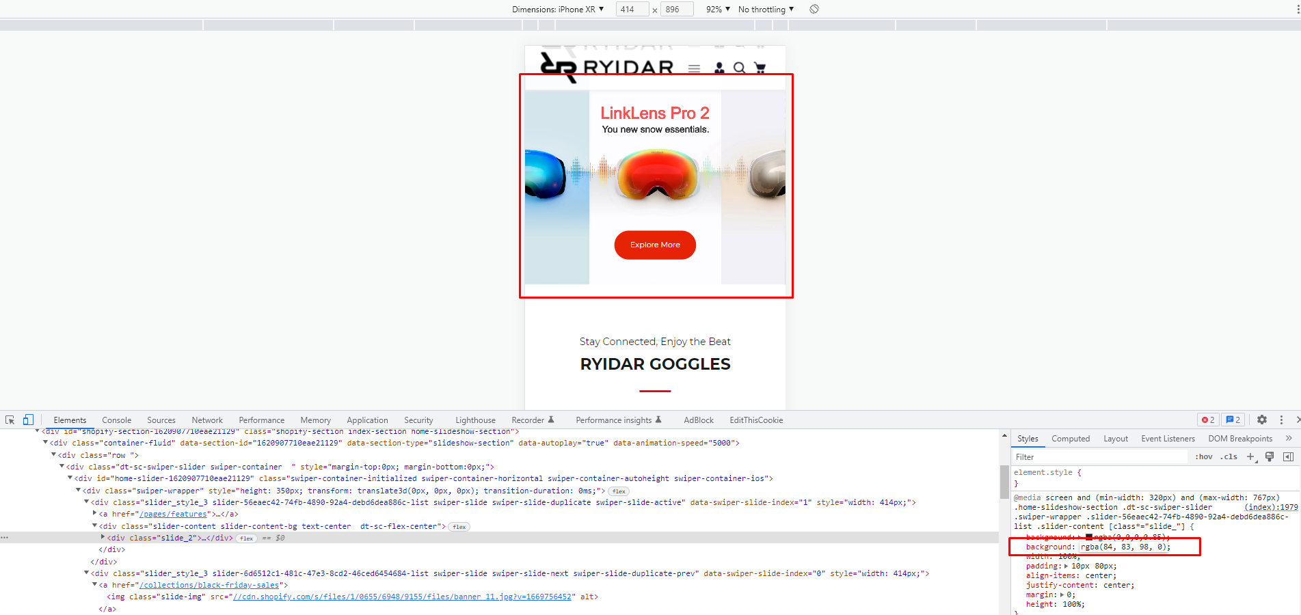Click the viewport width field 414
Screen dimensions: 1301x615
click(632, 9)
